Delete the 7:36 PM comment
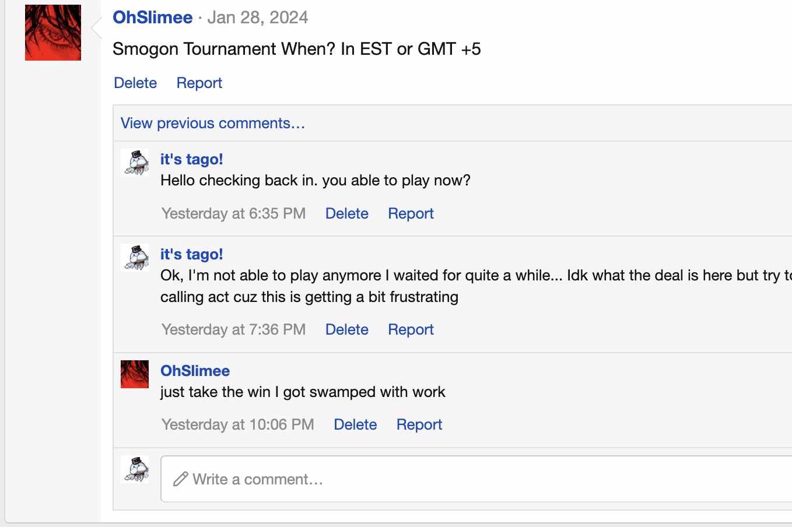The height and width of the screenshot is (527, 792). tap(346, 329)
